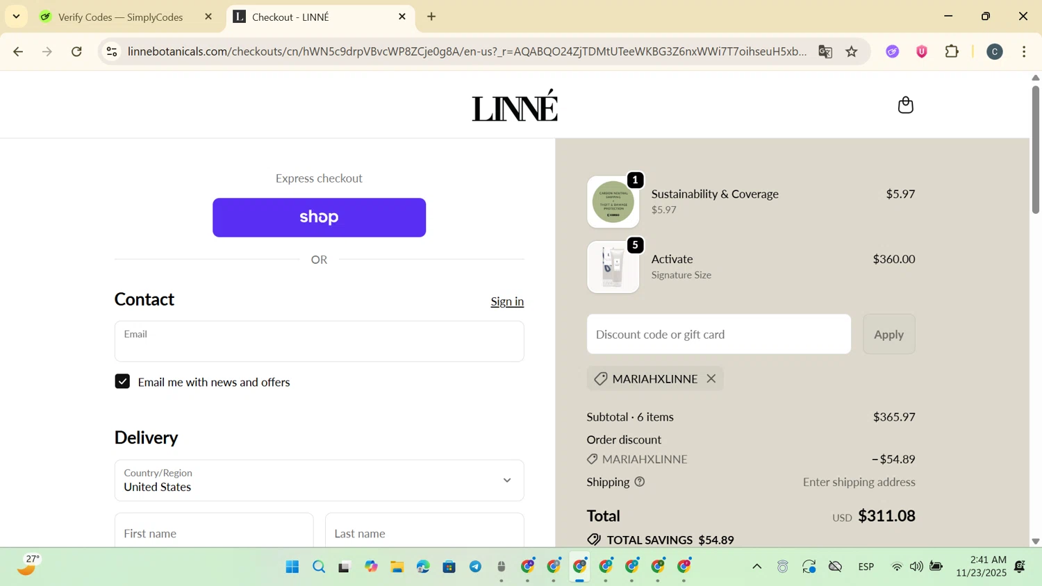View site information icon in address bar
Viewport: 1042px width, 586px height.
[x=112, y=51]
